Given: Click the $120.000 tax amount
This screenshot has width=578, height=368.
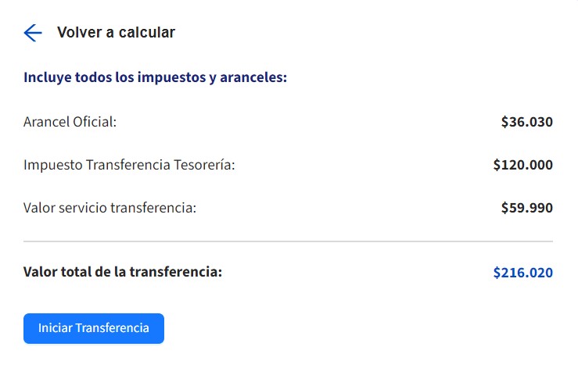Looking at the screenshot, I should click(522, 165).
